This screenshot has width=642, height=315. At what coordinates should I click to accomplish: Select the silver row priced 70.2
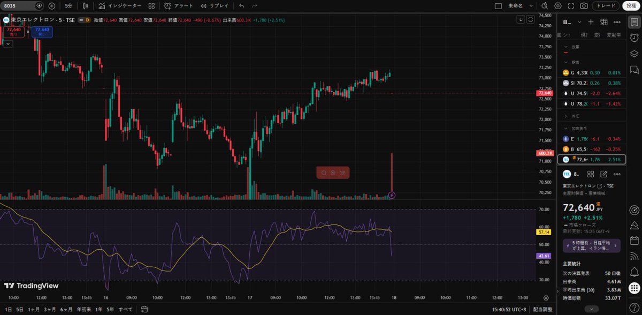point(592,83)
